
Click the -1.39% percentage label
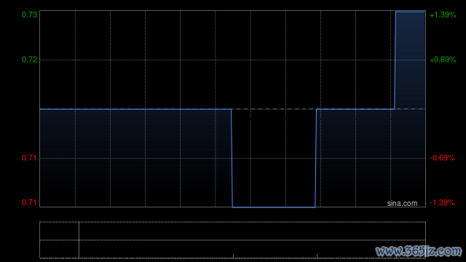pos(442,202)
